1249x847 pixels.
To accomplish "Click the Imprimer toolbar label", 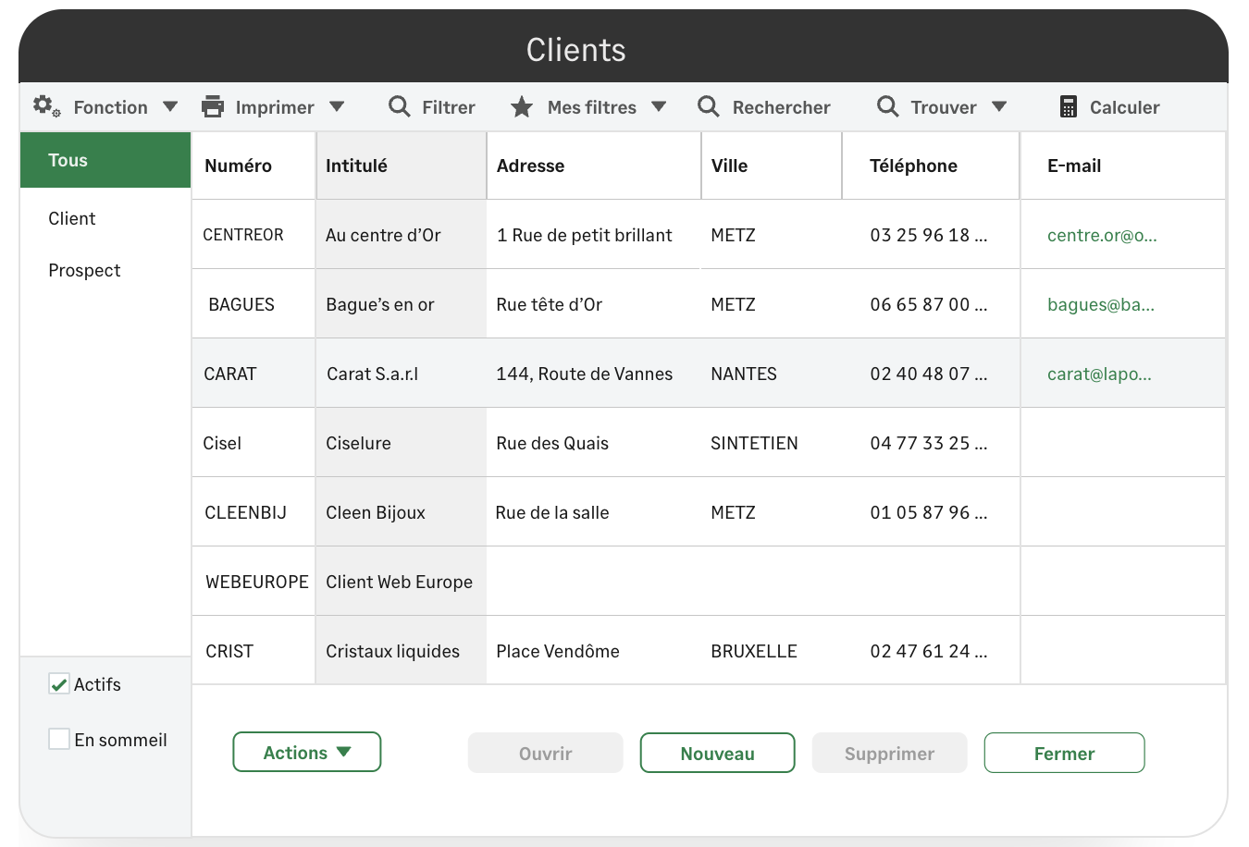I will click(x=275, y=107).
